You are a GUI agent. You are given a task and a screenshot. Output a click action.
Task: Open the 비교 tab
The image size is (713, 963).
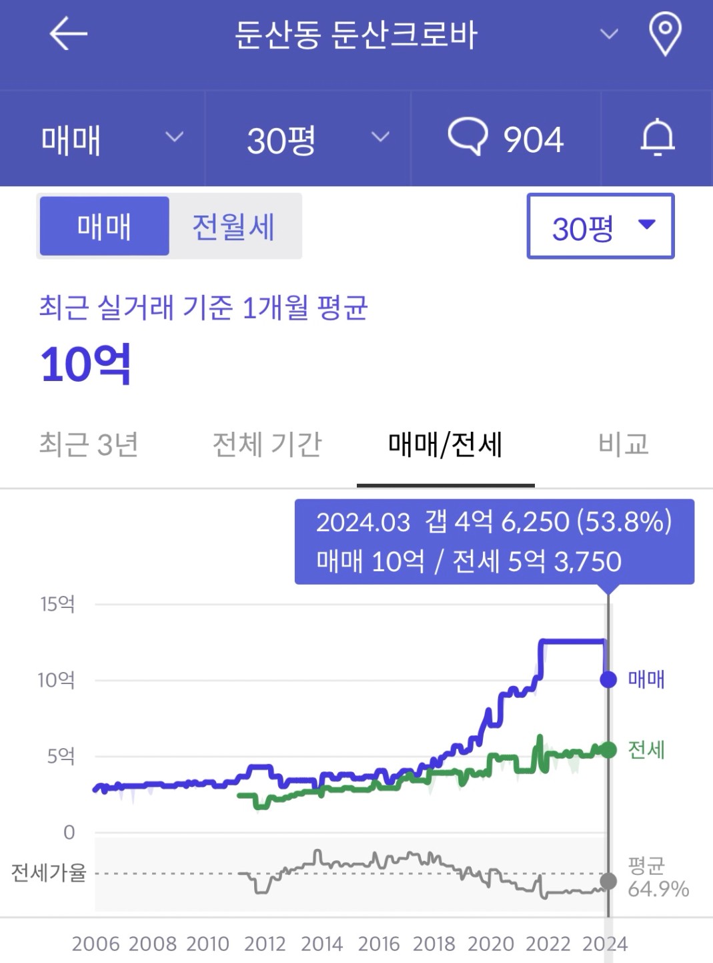point(624,444)
